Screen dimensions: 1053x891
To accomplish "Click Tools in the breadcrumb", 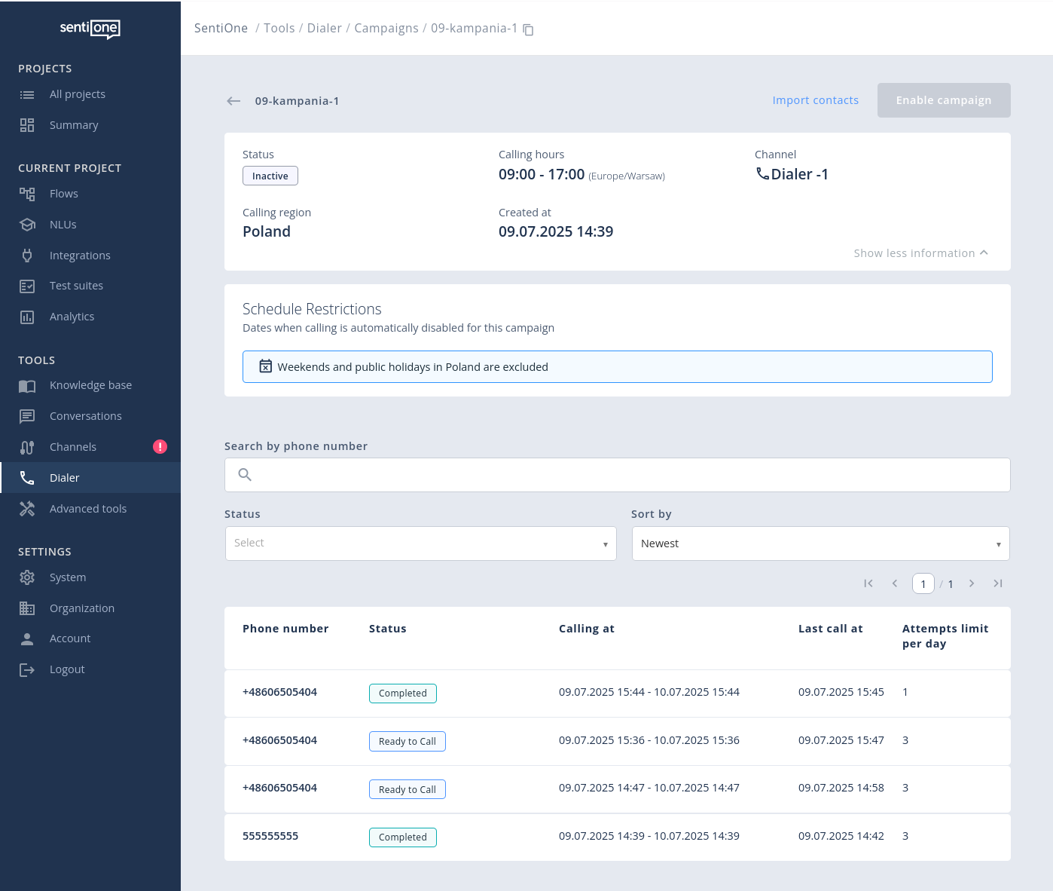I will 279,28.
